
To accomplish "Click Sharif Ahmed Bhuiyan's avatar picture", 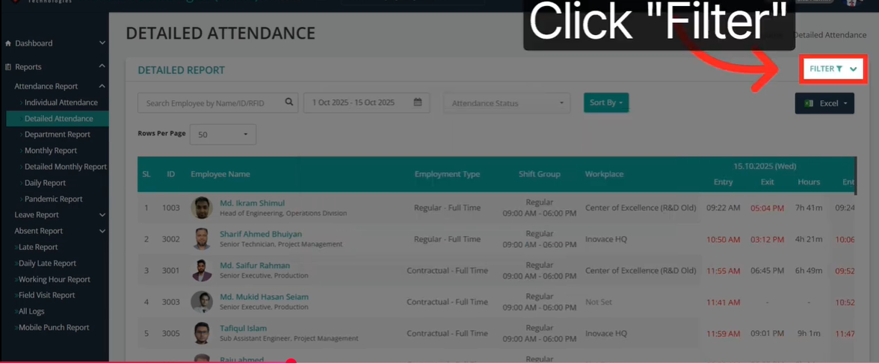I will (202, 239).
